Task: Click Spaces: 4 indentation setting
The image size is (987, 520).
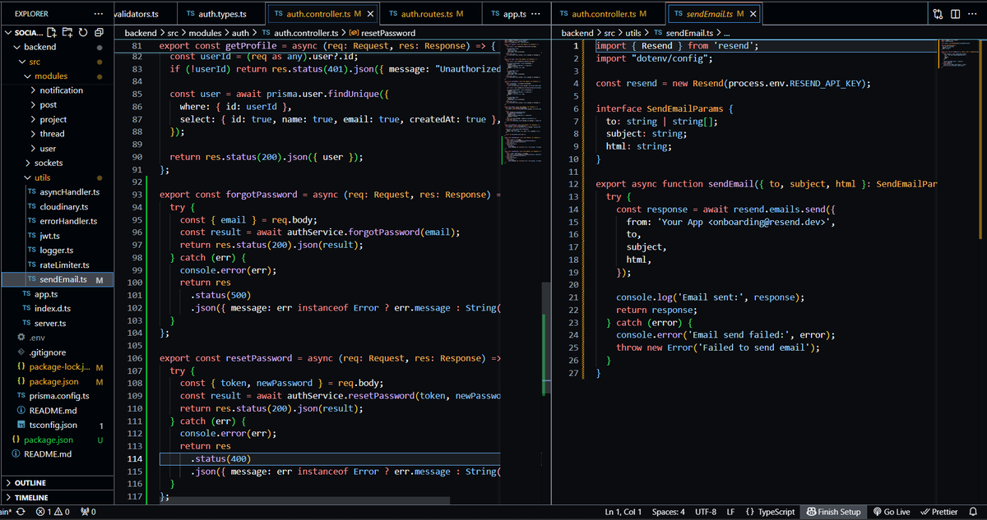Action: coord(668,512)
